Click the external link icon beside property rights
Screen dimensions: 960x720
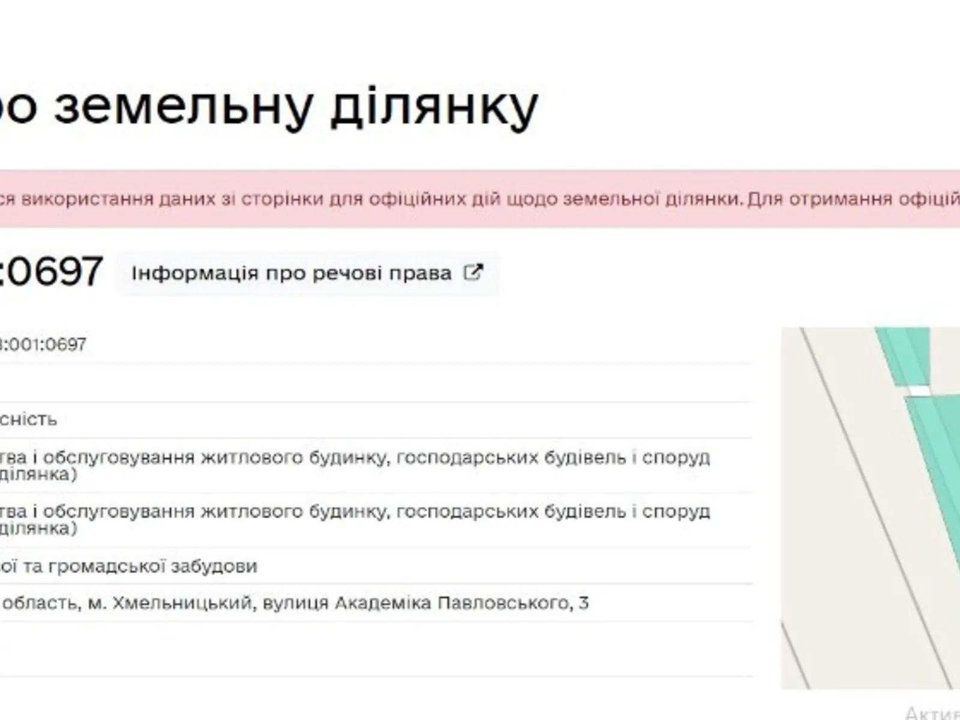[x=473, y=272]
